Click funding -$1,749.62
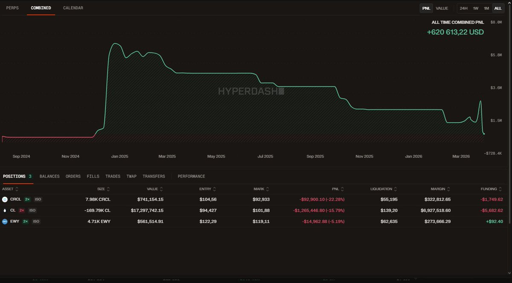This screenshot has width=512, height=283. [x=492, y=199]
